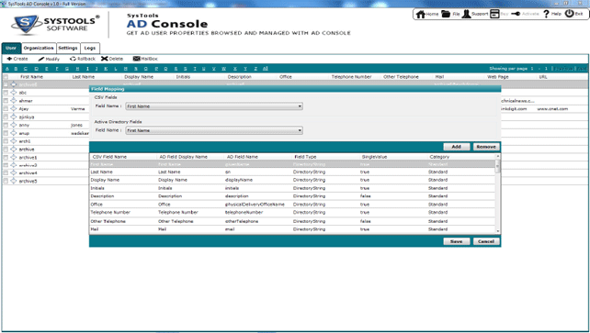Click the Category column header
Screen dimensions: 590x333
coord(439,157)
